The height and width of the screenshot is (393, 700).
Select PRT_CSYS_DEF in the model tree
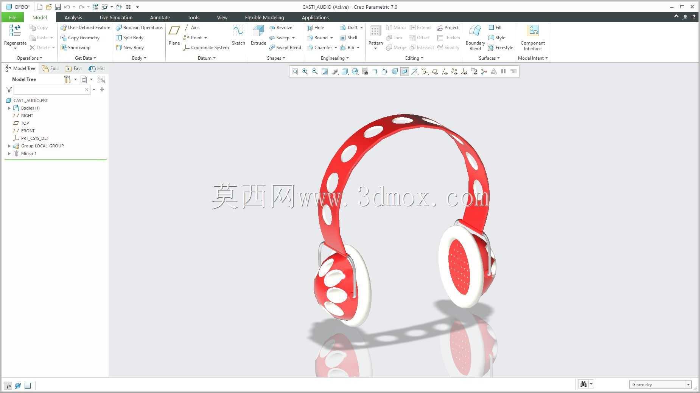(x=31, y=138)
